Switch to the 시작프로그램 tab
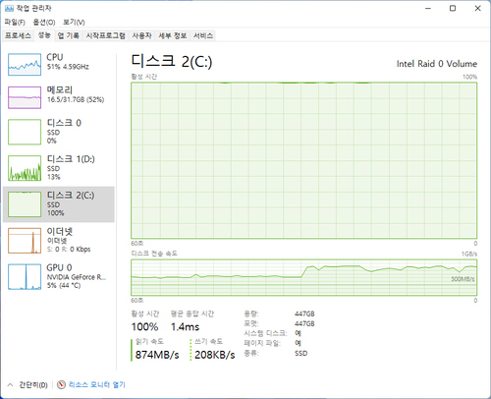The width and height of the screenshot is (491, 399). pos(105,35)
